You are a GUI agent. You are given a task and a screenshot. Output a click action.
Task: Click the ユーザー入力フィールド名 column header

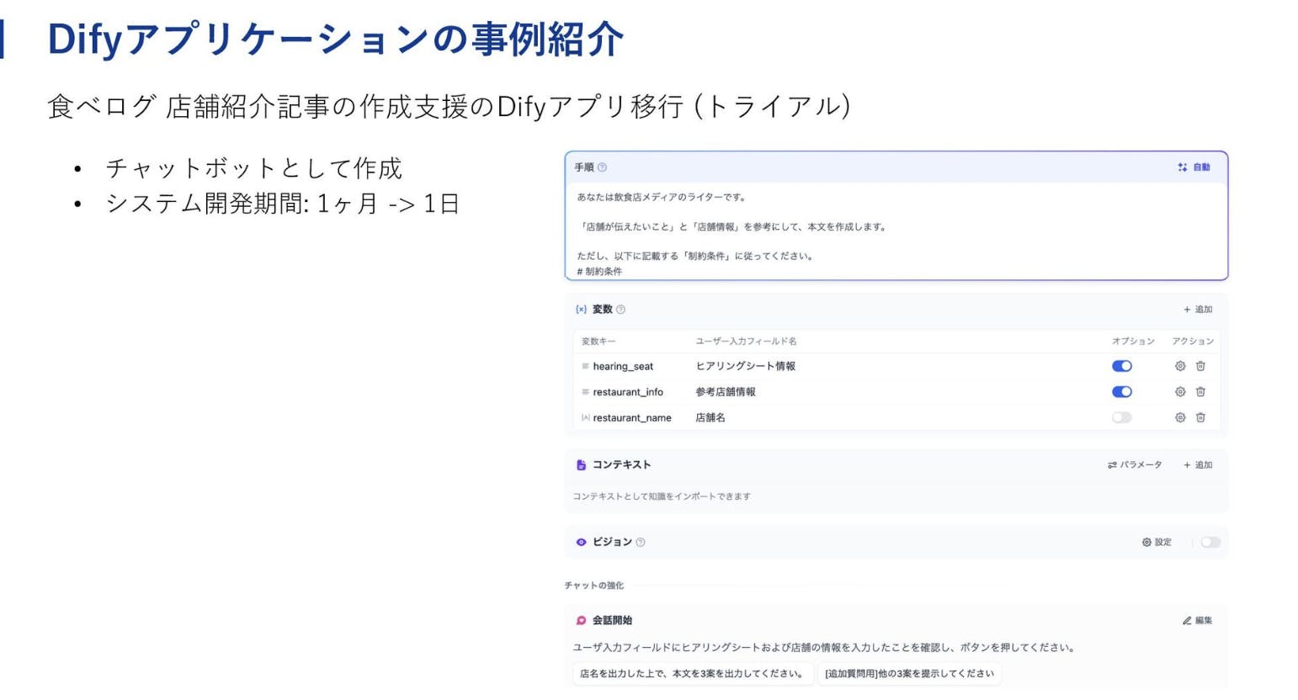tap(746, 342)
